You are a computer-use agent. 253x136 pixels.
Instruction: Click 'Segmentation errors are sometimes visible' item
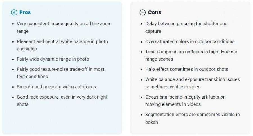click(192, 115)
